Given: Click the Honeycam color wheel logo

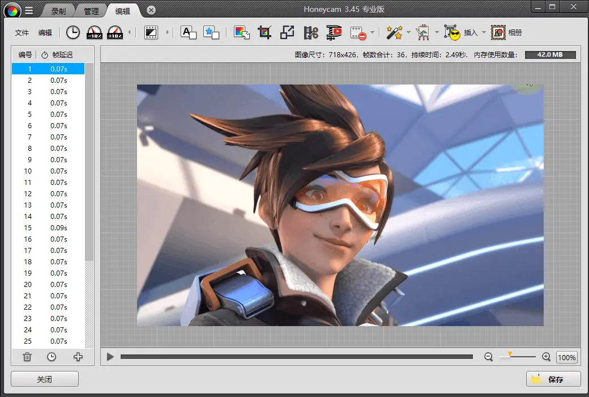Looking at the screenshot, I should pyautogui.click(x=12, y=11).
